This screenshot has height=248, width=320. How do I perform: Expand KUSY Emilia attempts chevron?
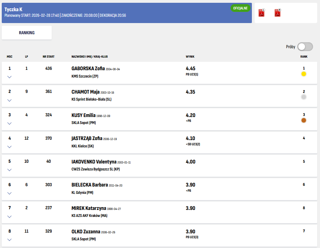click(9, 123)
